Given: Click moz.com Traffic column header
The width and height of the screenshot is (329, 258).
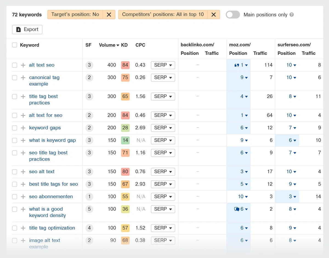Looking at the screenshot, I should pyautogui.click(x=260, y=53).
